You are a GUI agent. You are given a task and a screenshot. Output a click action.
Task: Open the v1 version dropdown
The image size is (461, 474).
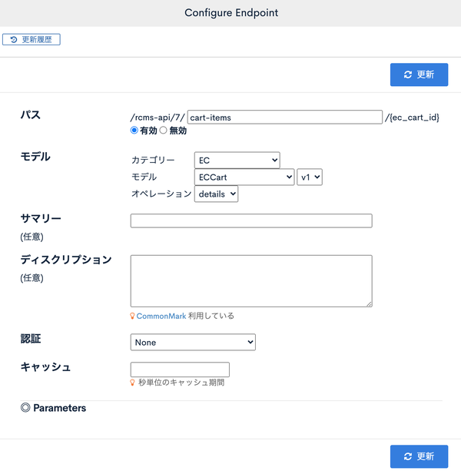[x=310, y=177]
